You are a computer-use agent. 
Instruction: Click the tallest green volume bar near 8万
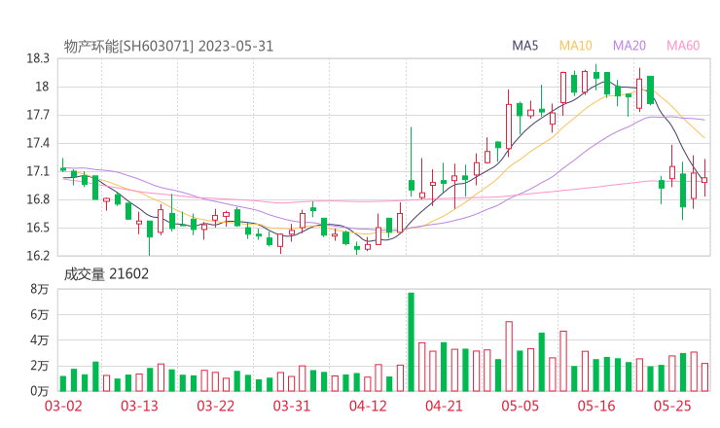click(411, 342)
